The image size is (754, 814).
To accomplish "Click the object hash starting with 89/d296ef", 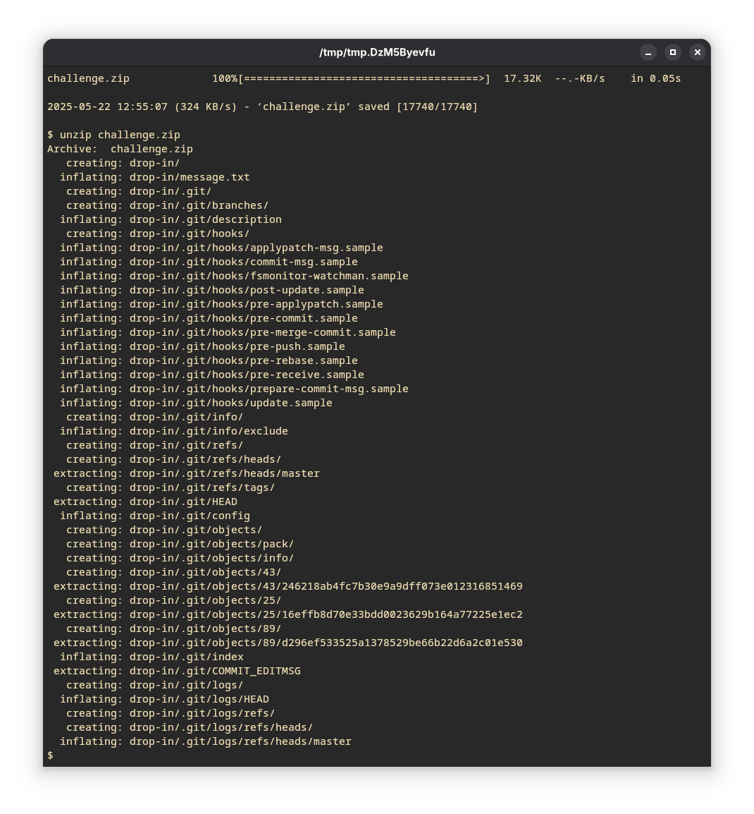I will click(326, 643).
